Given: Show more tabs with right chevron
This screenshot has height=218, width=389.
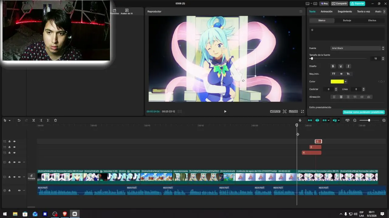Looking at the screenshot, I should point(384,12).
